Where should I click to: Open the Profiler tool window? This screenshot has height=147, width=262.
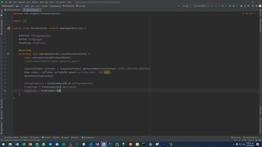(75, 138)
